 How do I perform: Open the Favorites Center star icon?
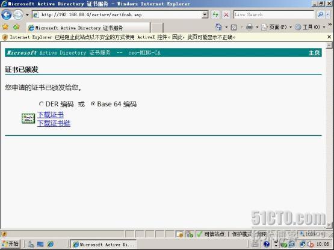coord(5,27)
